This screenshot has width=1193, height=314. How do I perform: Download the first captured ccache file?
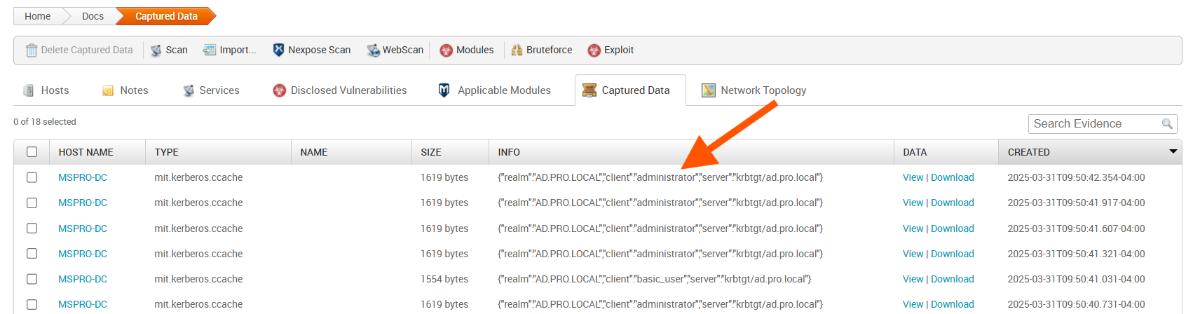click(x=952, y=177)
